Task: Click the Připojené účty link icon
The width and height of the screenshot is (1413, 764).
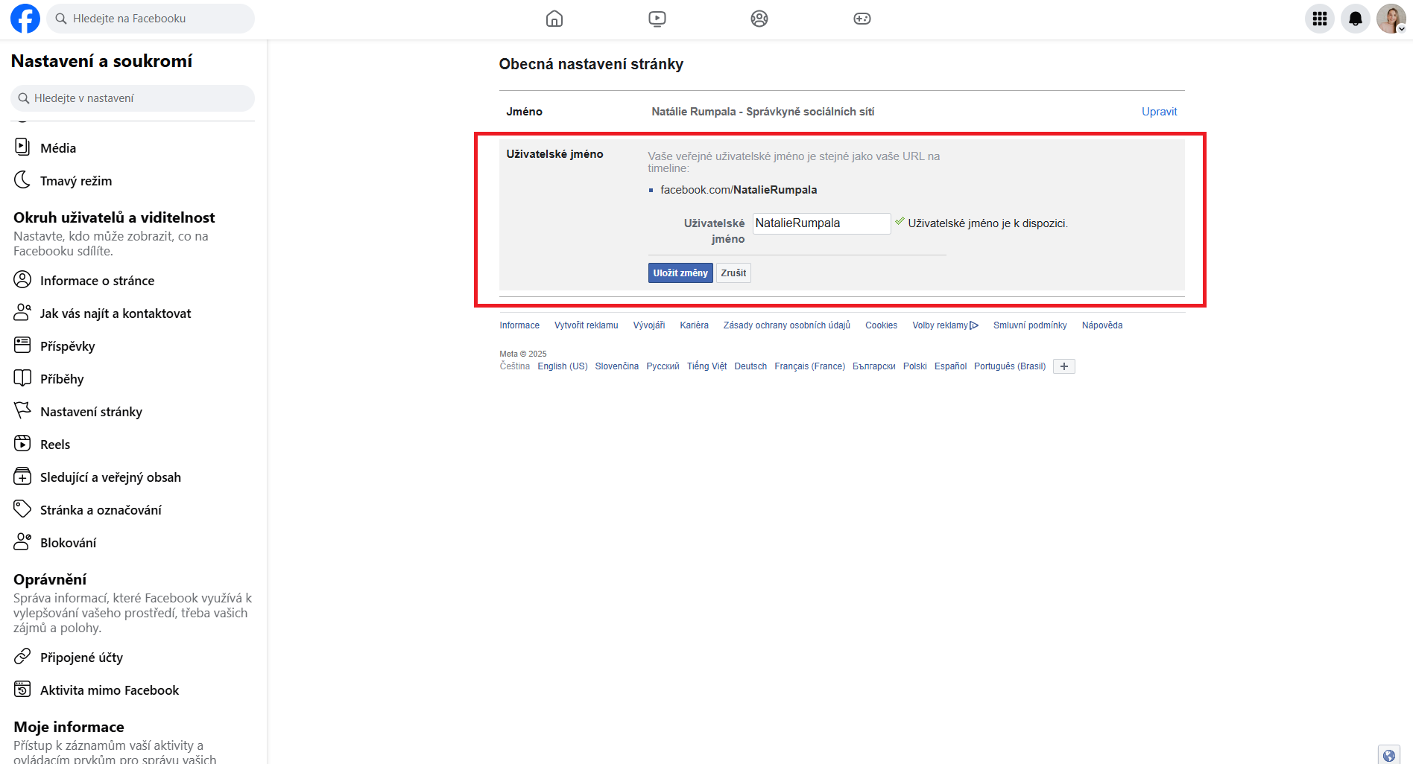Action: (22, 656)
